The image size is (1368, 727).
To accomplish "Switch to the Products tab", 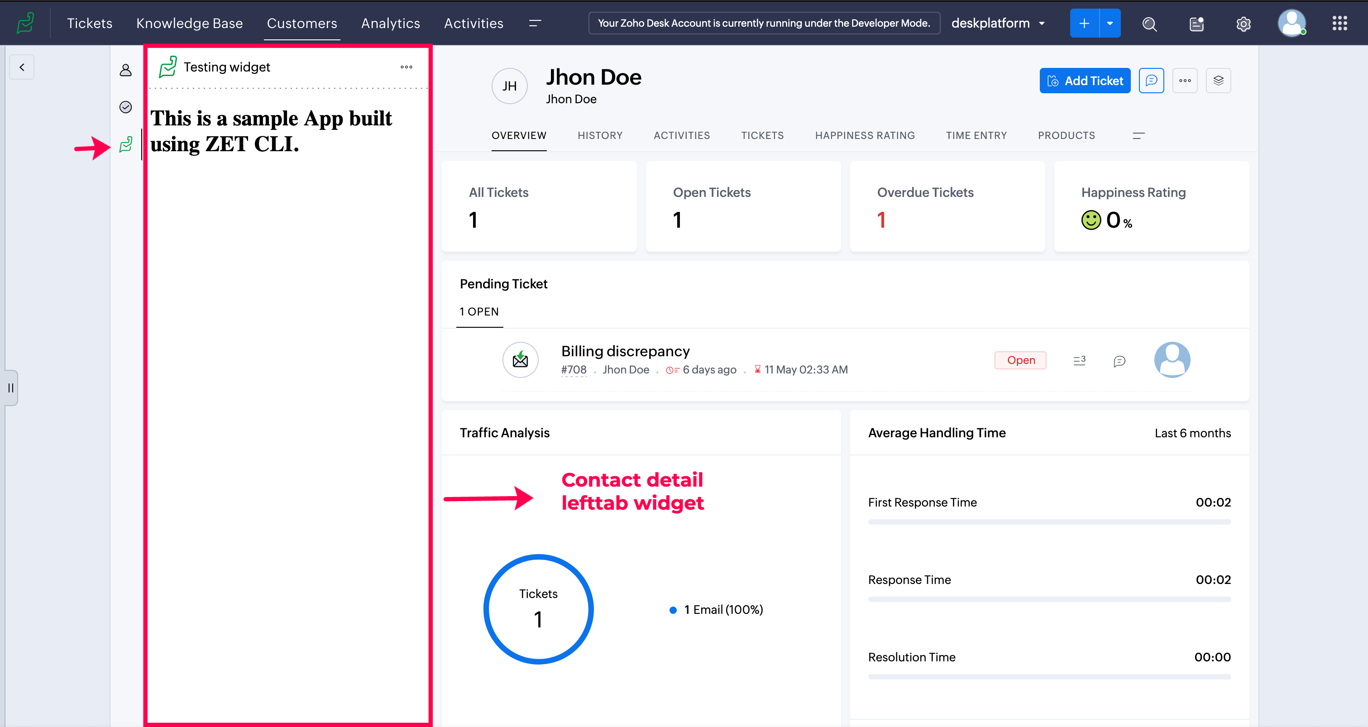I will (x=1066, y=135).
